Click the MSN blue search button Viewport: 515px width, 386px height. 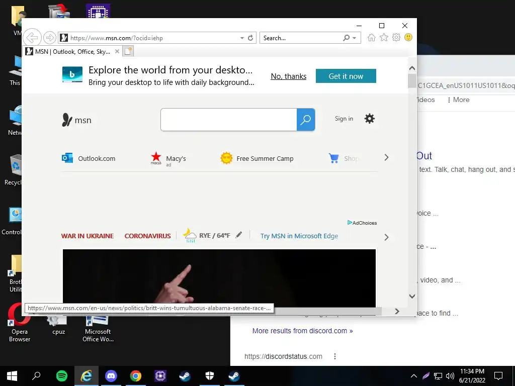coord(306,120)
